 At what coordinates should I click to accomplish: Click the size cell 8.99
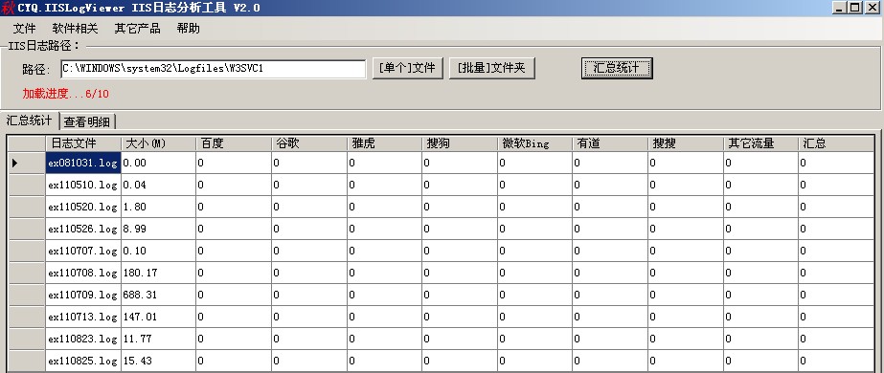[158, 229]
